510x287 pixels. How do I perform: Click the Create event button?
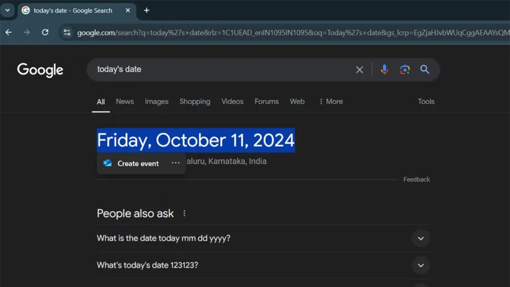point(131,163)
